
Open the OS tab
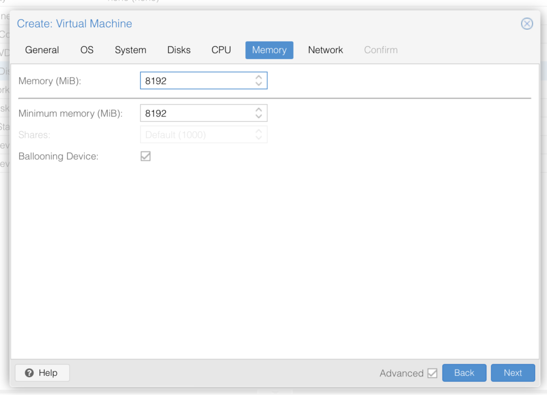tap(87, 50)
